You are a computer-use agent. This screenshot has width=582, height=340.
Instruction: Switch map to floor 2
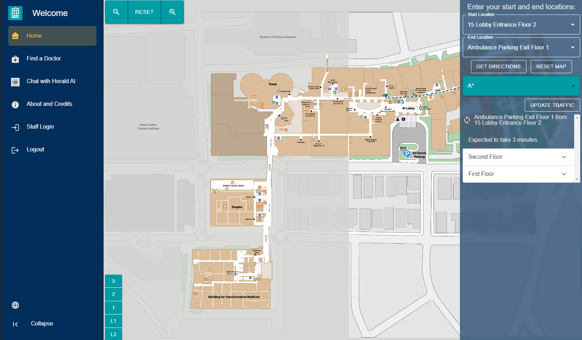point(114,294)
